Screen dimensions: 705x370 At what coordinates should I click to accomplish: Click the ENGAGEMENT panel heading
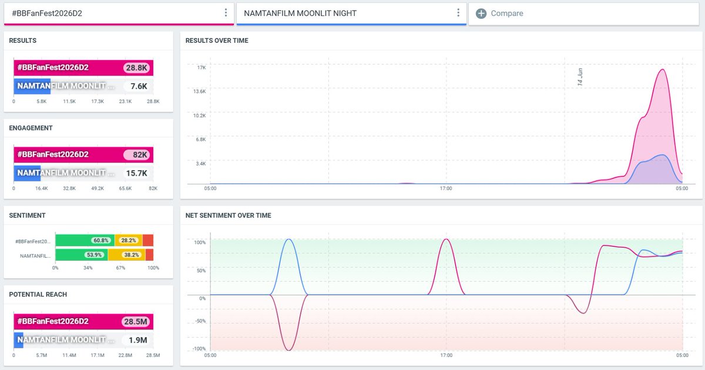pyautogui.click(x=31, y=127)
